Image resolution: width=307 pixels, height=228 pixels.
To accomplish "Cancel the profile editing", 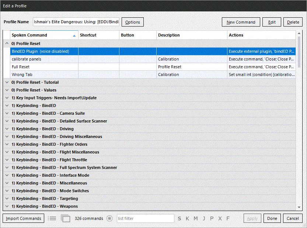I will pos(293,218).
